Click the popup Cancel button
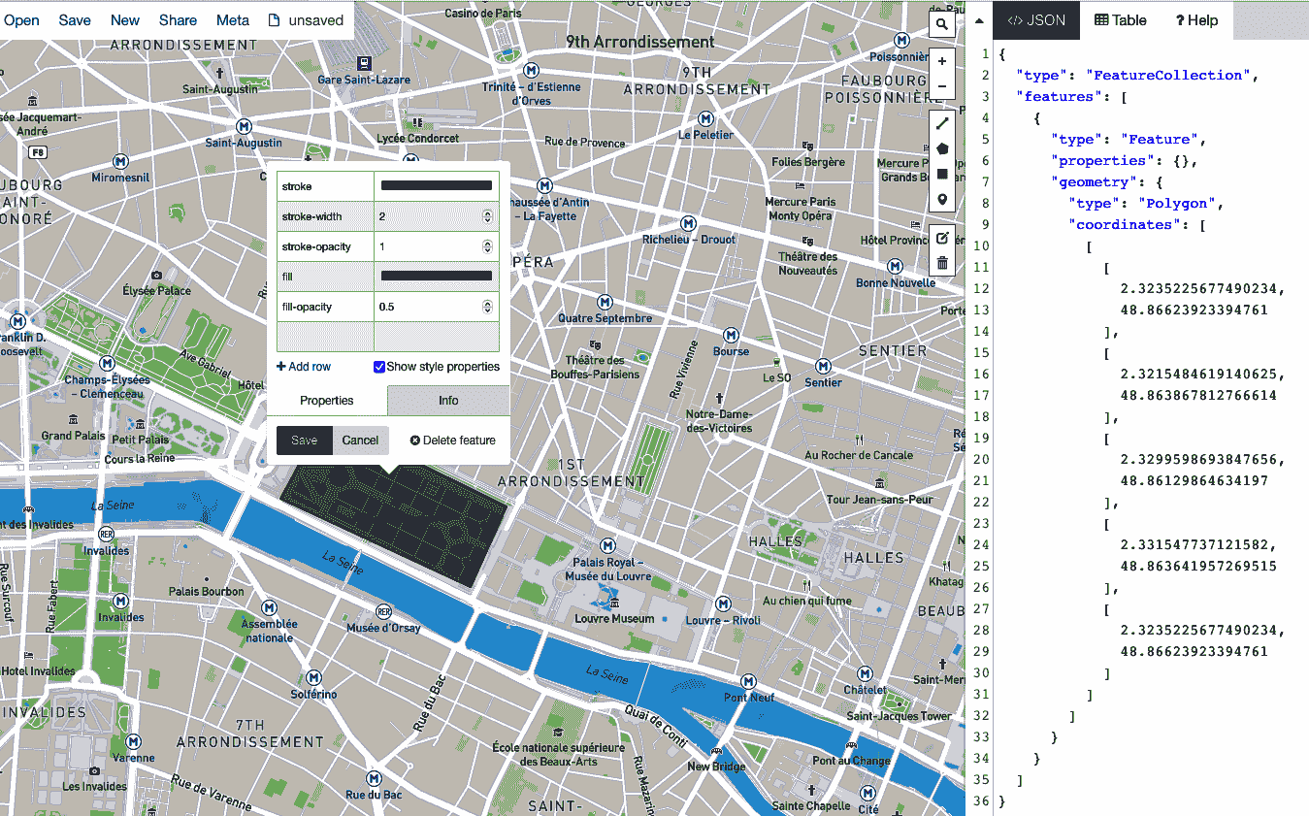1309x816 pixels. tap(360, 441)
